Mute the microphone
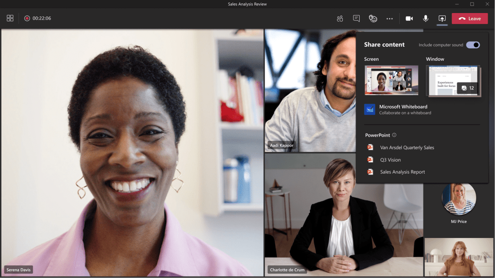 coord(425,18)
